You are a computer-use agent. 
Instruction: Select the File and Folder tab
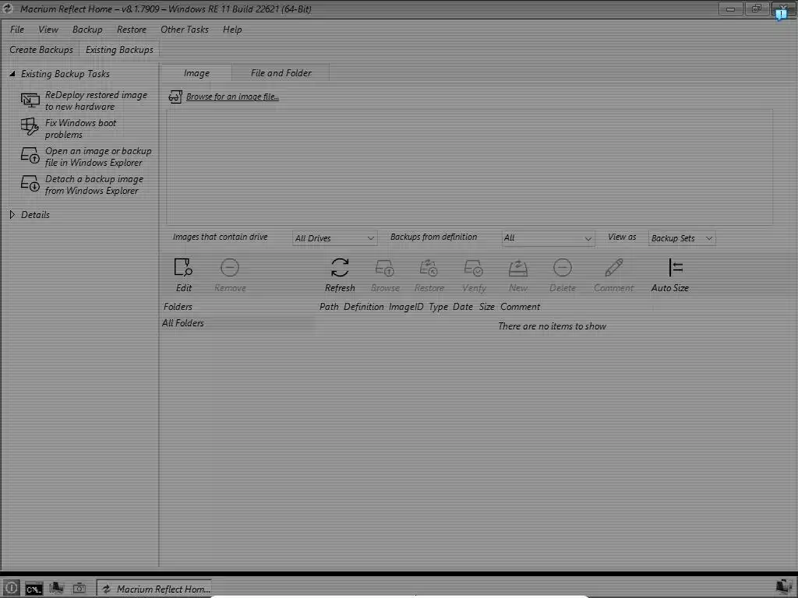(x=281, y=73)
